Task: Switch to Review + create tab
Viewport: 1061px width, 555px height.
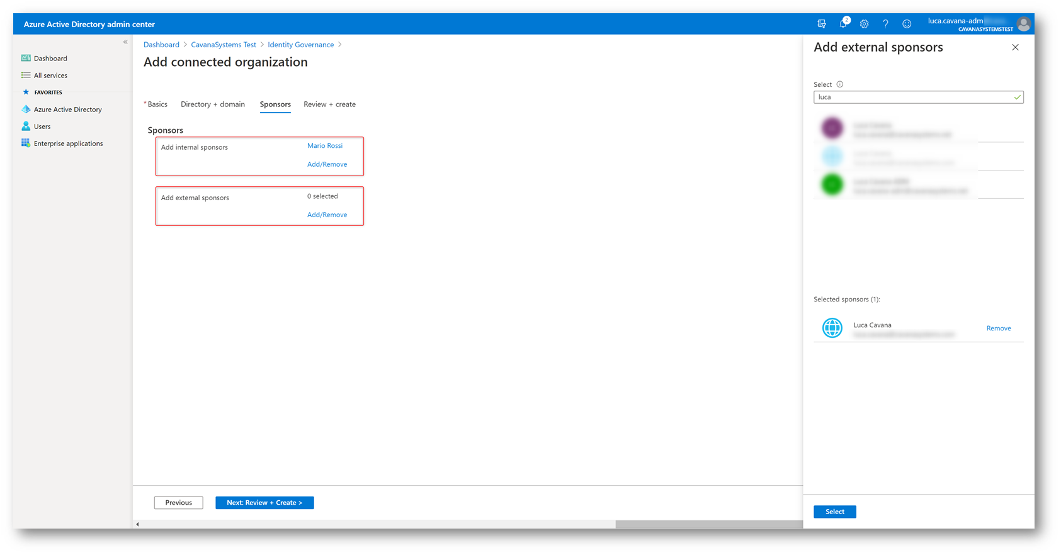Action: (x=329, y=104)
